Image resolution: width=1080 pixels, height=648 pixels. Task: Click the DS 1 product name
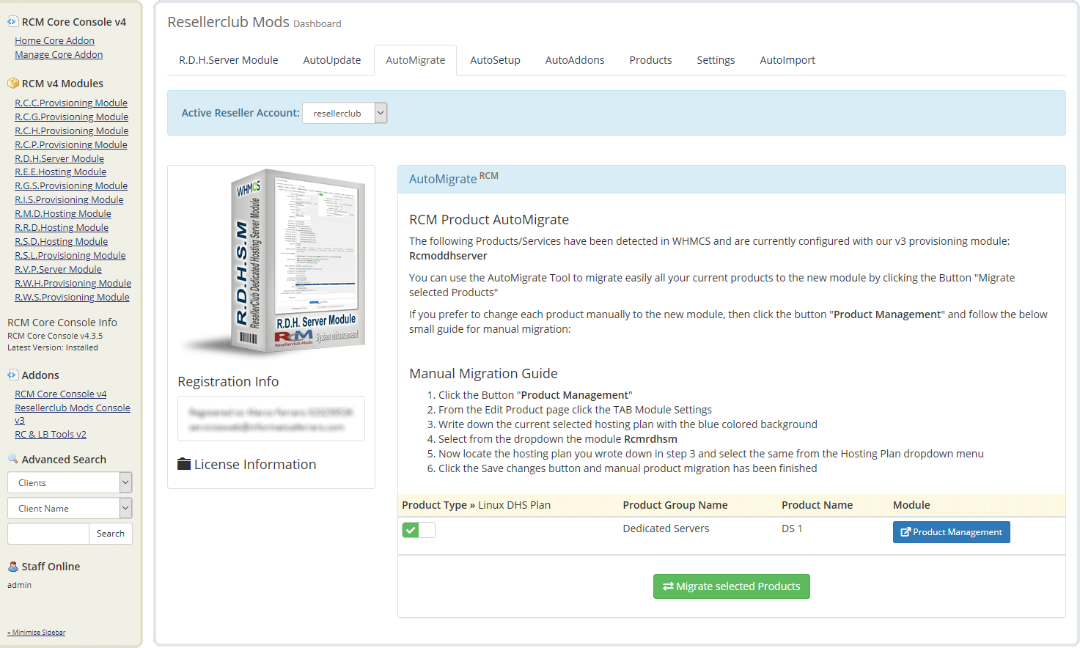792,529
